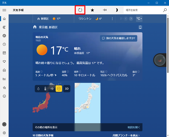Image resolution: width=169 pixels, height=137 pixels.
Task: Open the globe maps sidebar icon
Action: click(4, 36)
